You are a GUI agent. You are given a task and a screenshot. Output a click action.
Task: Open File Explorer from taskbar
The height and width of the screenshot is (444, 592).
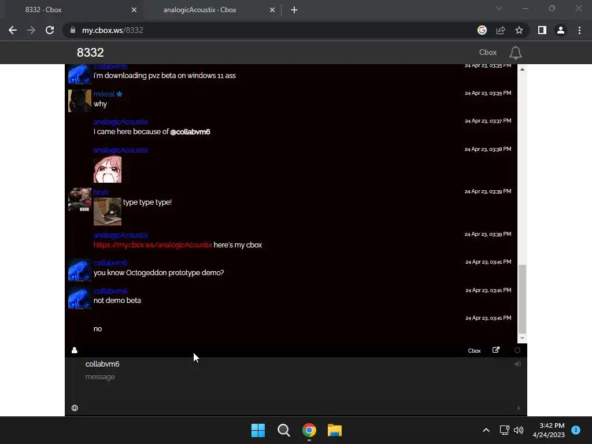click(335, 430)
